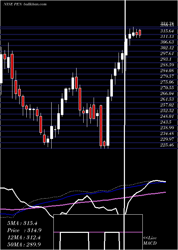The height and width of the screenshot is (250, 178).
Task: Select the 243.5 price level label
Action: coord(166,122)
